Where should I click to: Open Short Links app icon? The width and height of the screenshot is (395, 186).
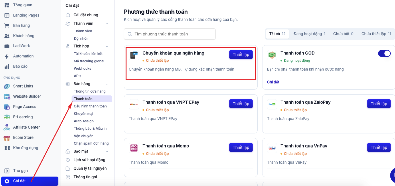(7, 86)
